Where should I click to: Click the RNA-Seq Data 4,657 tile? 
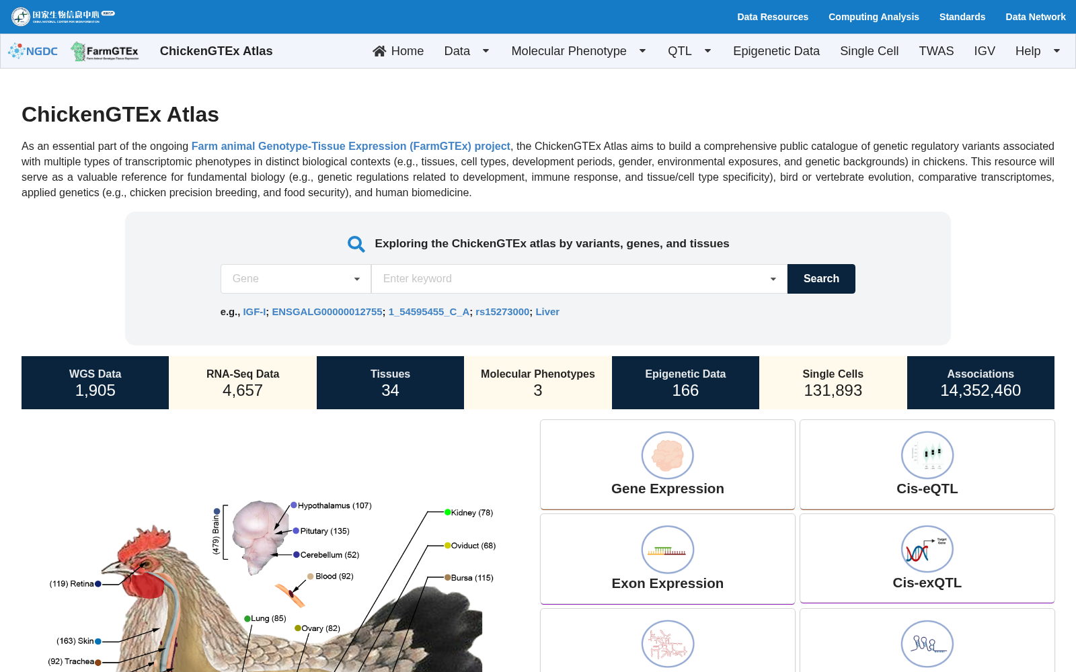[x=243, y=382]
